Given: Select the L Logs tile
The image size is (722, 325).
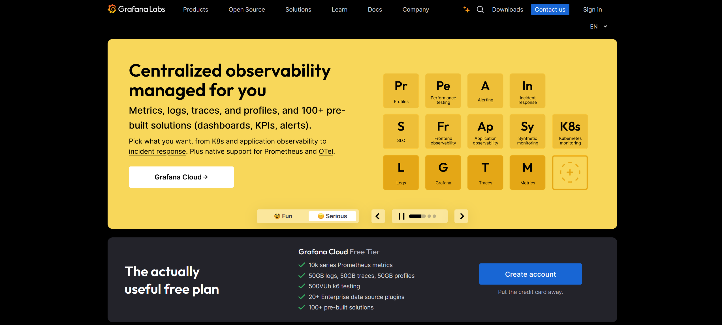Looking at the screenshot, I should pyautogui.click(x=401, y=172).
